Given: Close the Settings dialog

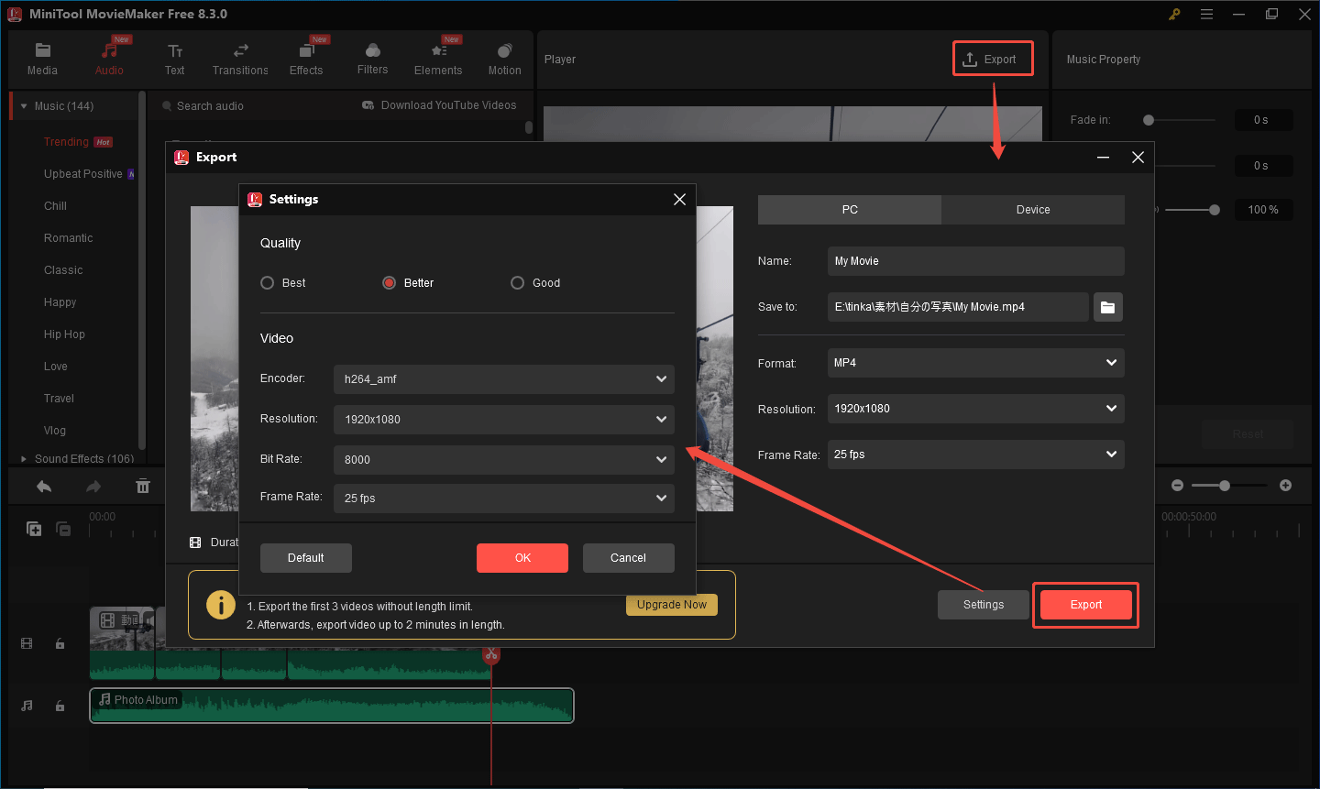Looking at the screenshot, I should [679, 200].
